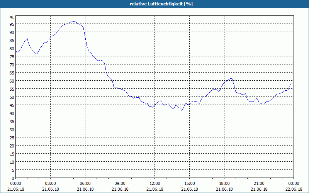Select the 65 y-axis label

click(12, 73)
